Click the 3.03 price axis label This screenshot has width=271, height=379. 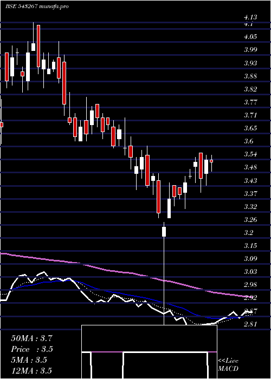[x=250, y=272]
